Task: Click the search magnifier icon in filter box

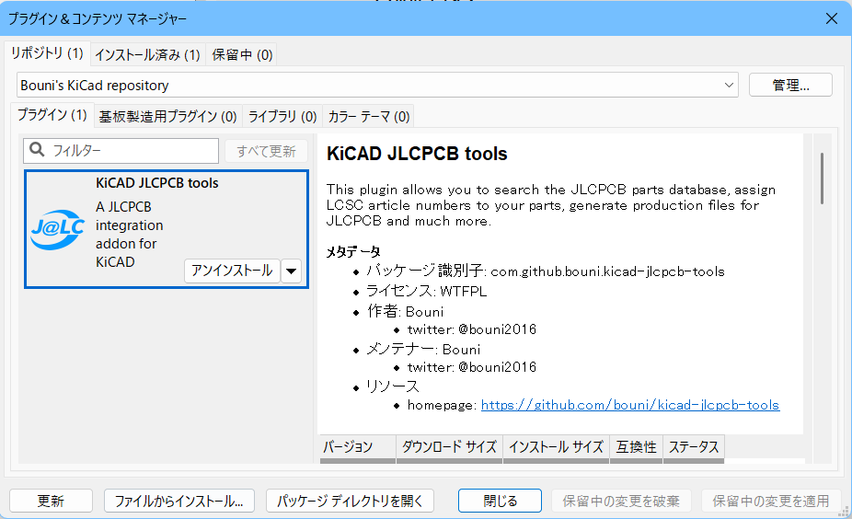Action: point(37,149)
